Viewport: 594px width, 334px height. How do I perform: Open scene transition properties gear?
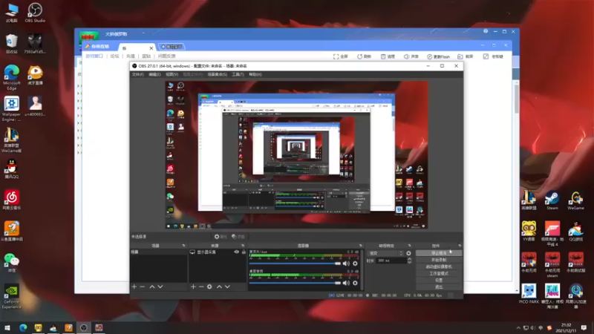408,253
